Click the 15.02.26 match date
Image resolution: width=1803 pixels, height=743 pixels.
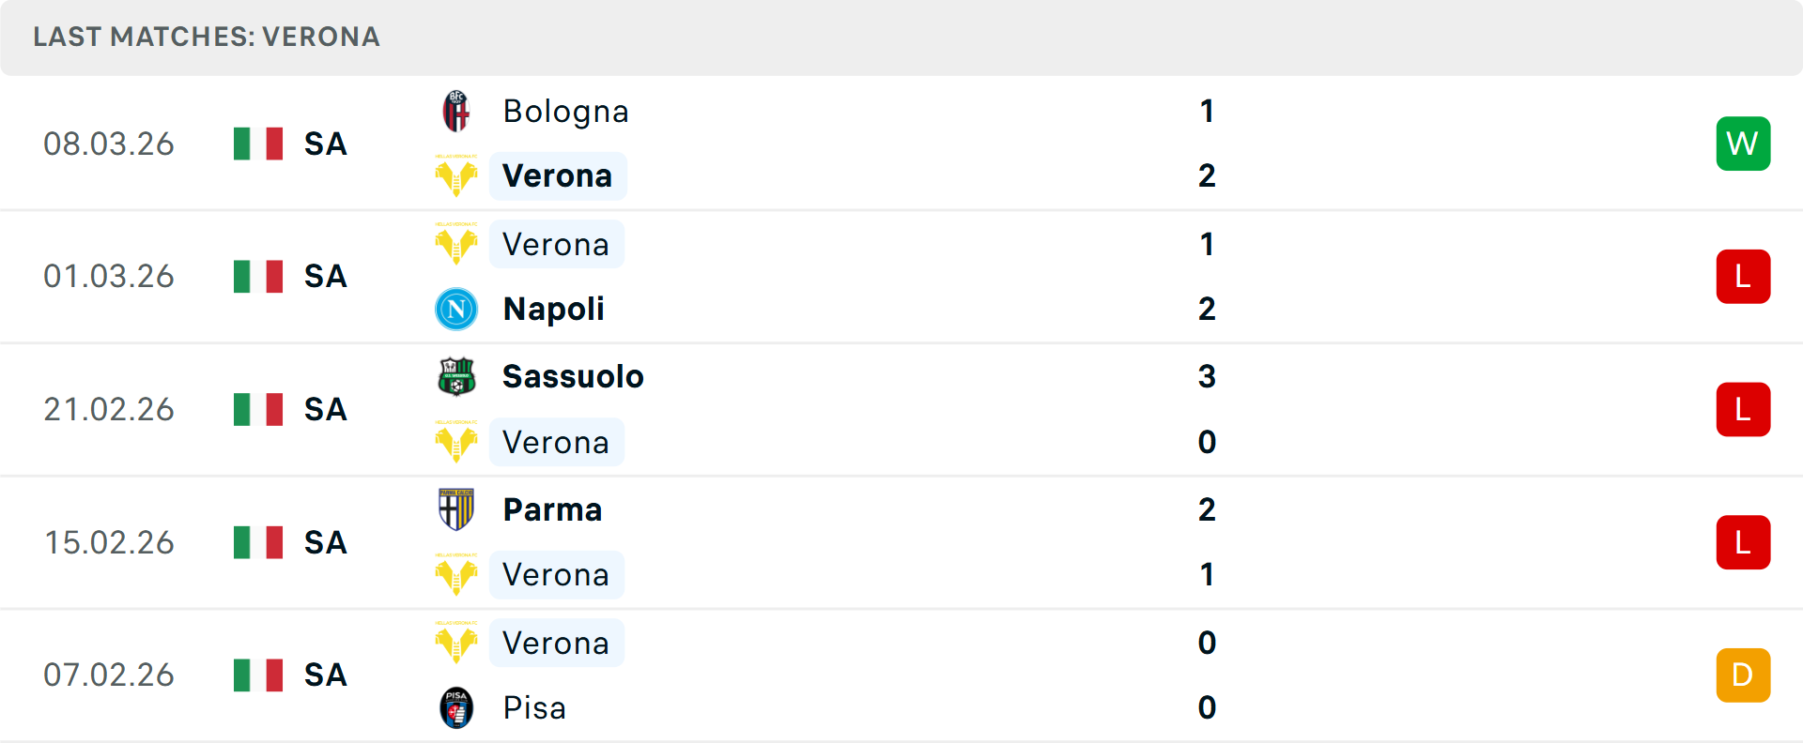pos(109,542)
